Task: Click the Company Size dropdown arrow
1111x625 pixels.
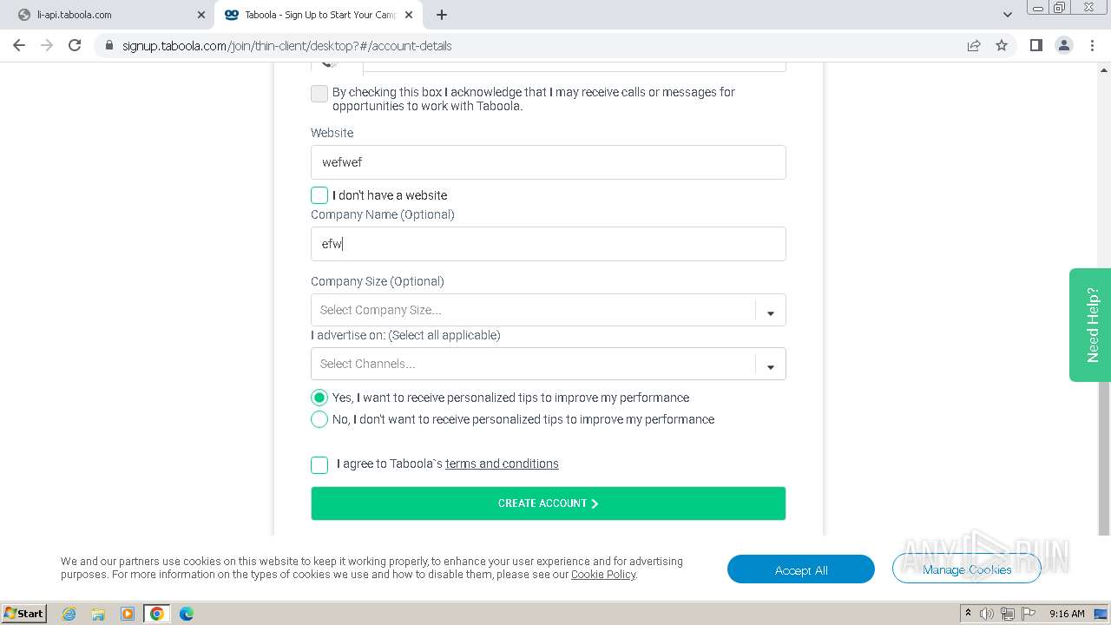Action: [771, 312]
